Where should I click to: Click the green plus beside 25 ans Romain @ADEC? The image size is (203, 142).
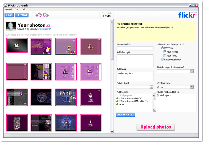tap(117, 98)
